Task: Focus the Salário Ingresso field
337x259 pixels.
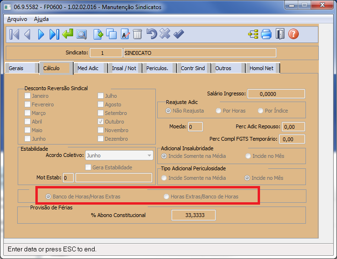Action: [x=276, y=94]
